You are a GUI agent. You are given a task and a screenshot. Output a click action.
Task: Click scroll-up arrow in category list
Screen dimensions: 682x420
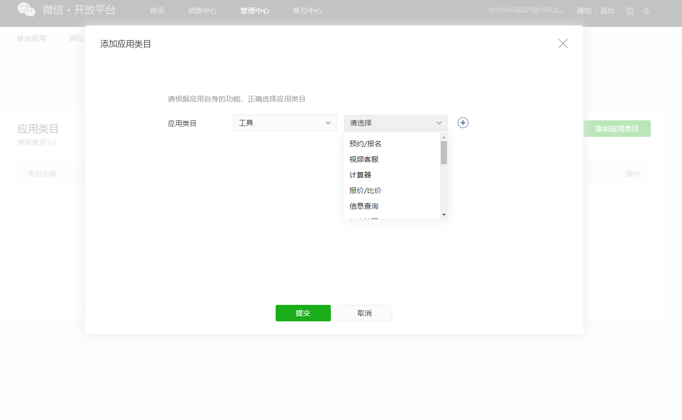pyautogui.click(x=444, y=137)
